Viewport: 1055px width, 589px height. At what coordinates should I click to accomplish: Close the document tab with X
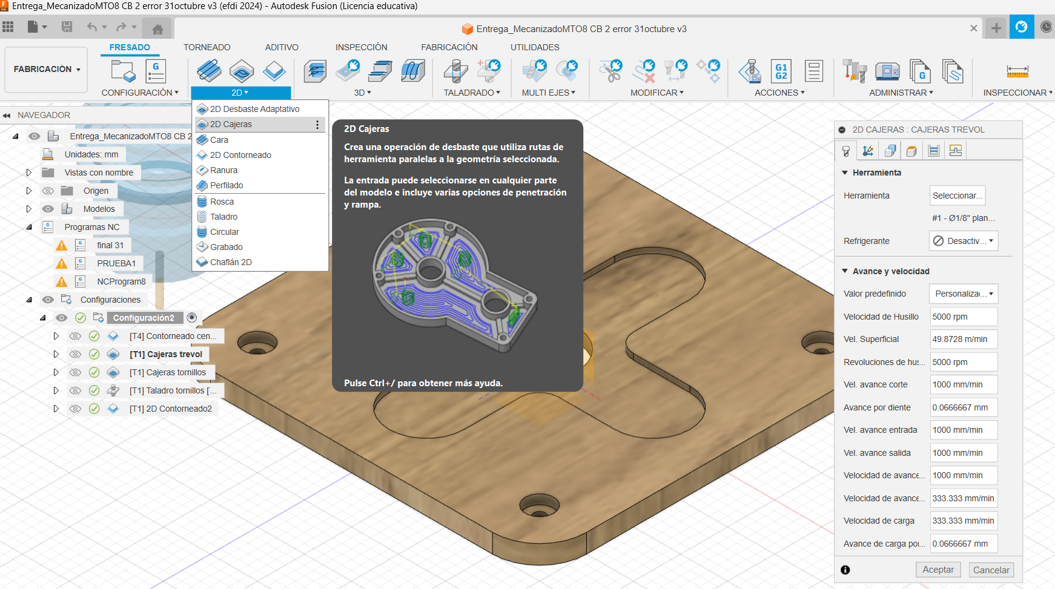click(973, 28)
